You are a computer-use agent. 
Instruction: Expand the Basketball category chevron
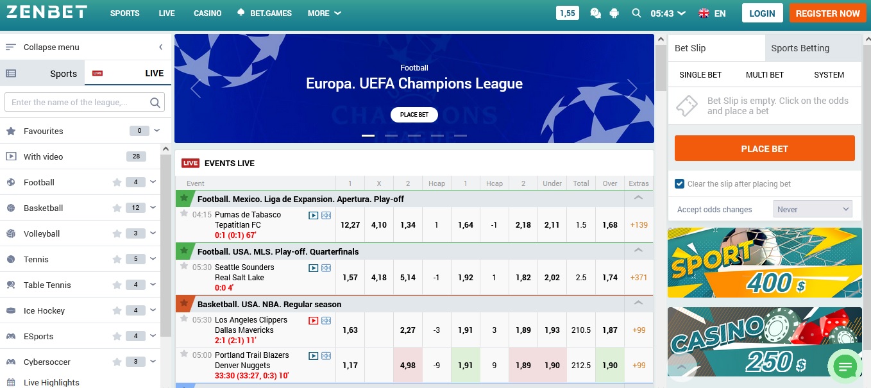point(153,207)
